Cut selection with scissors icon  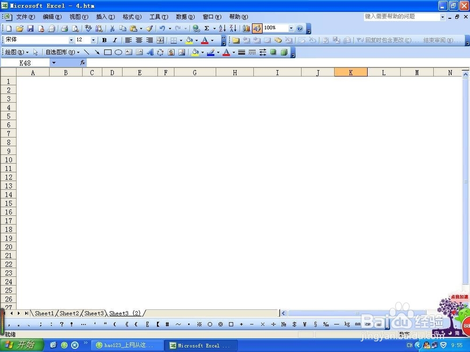(112, 29)
